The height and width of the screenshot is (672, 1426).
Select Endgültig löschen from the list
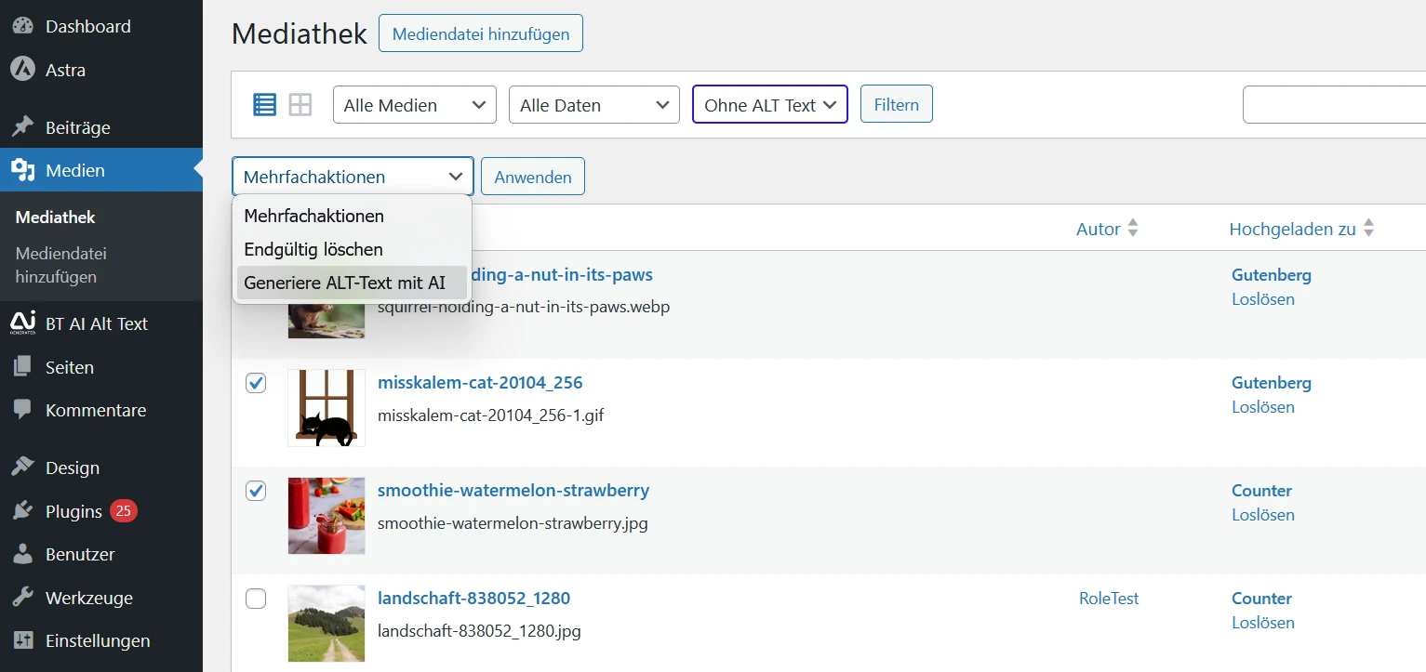(313, 249)
